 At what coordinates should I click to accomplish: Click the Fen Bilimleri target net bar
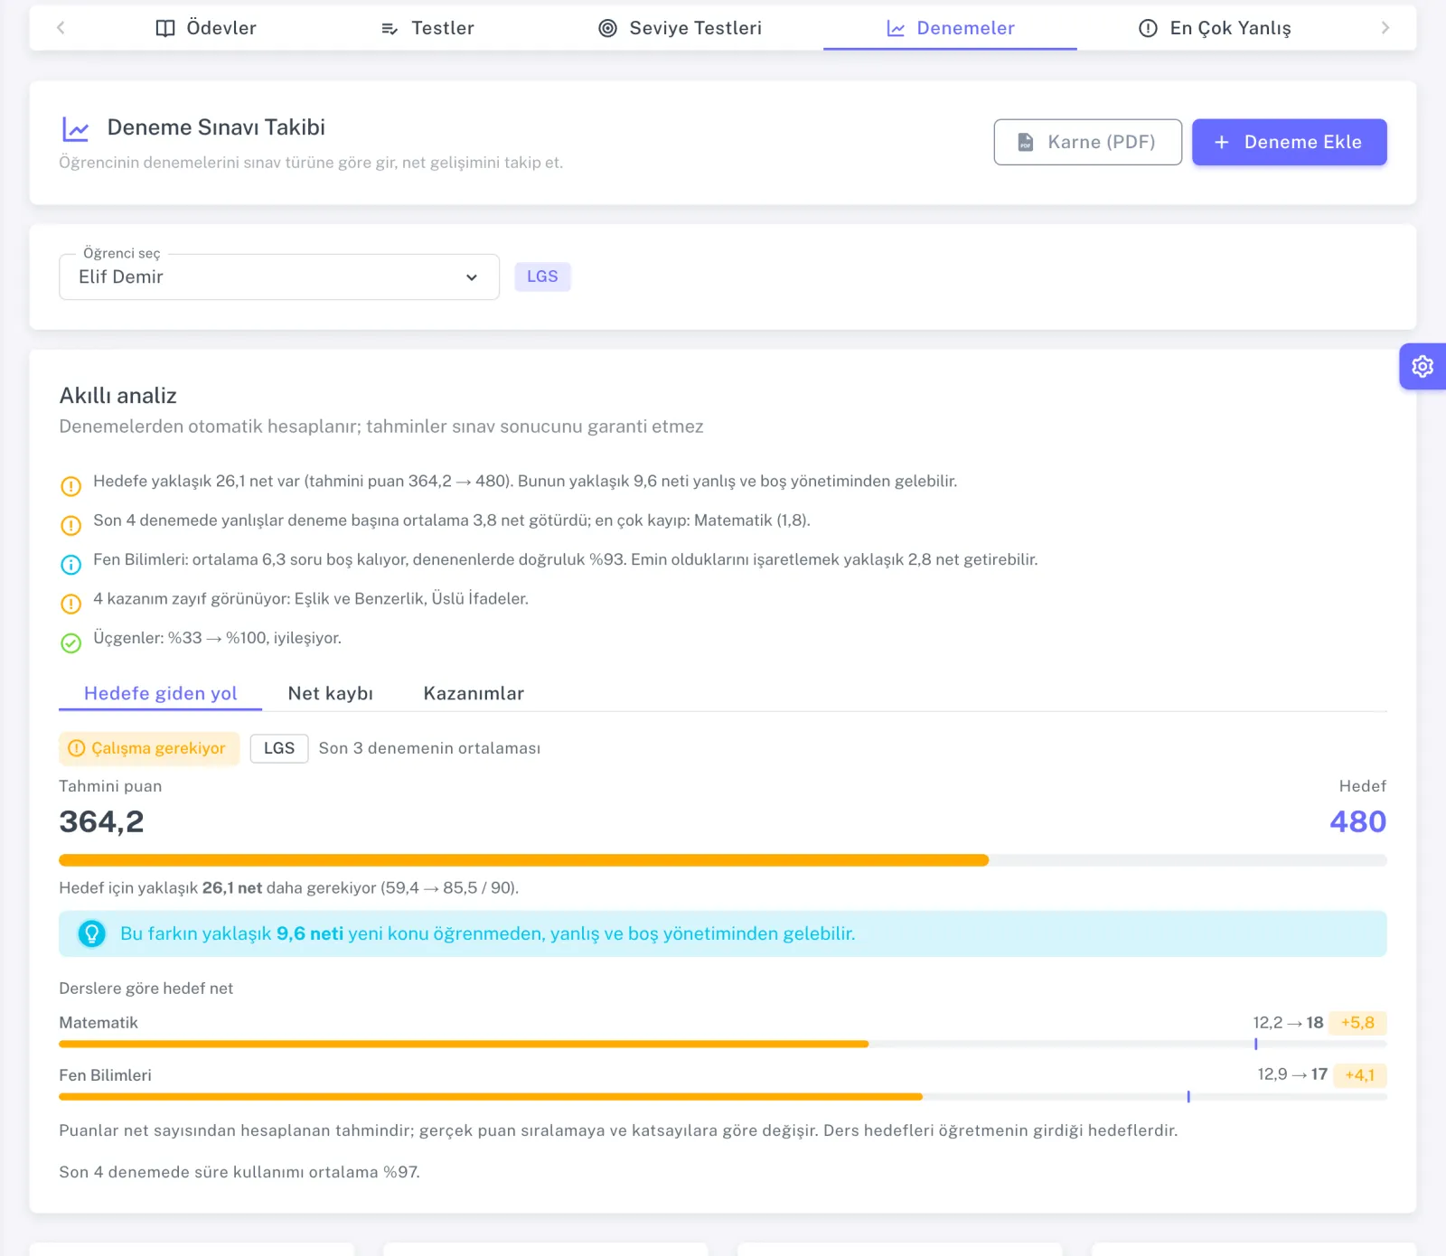coord(723,1096)
